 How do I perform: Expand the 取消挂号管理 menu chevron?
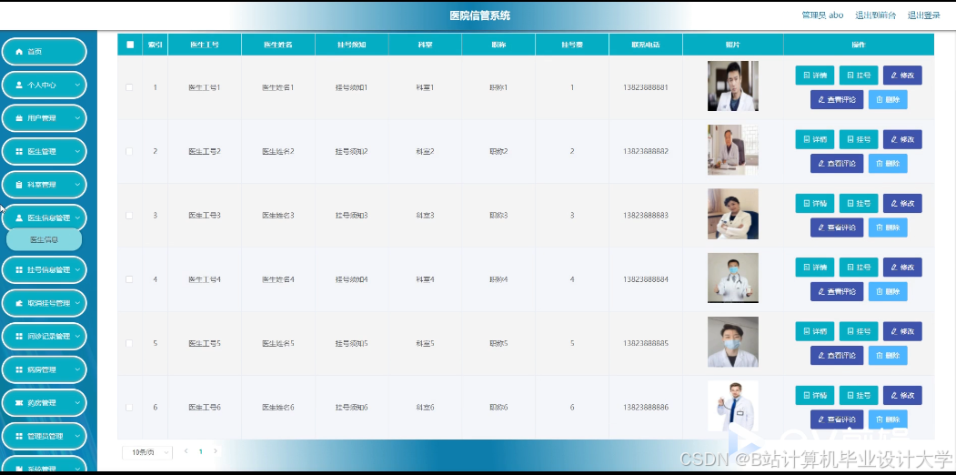tap(77, 303)
